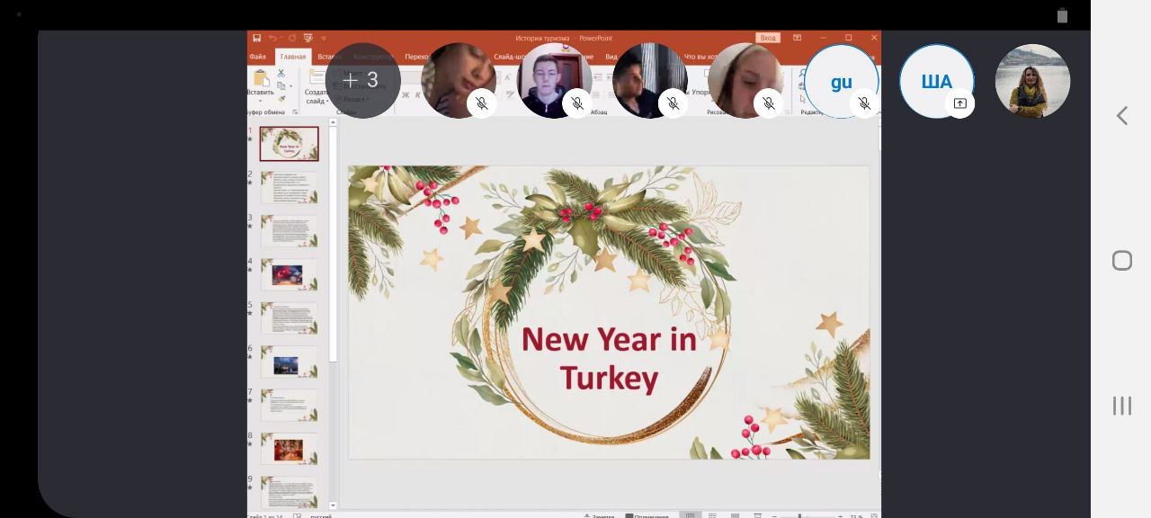Image resolution: width=1151 pixels, height=518 pixels.
Task: Click the Save icon in PowerPoint title bar
Action: (x=257, y=38)
